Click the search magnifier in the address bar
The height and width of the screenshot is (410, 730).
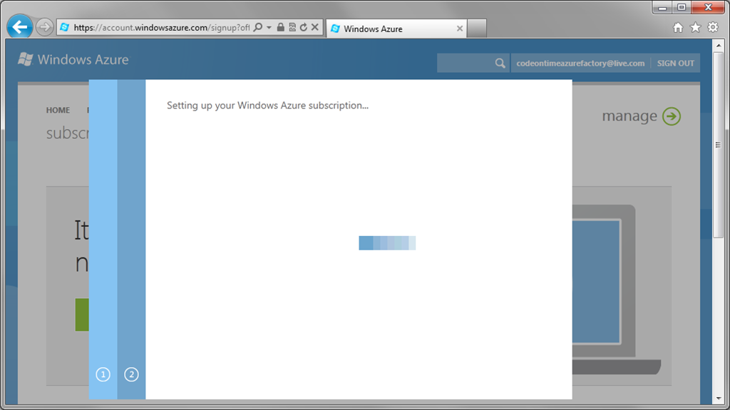coord(257,28)
